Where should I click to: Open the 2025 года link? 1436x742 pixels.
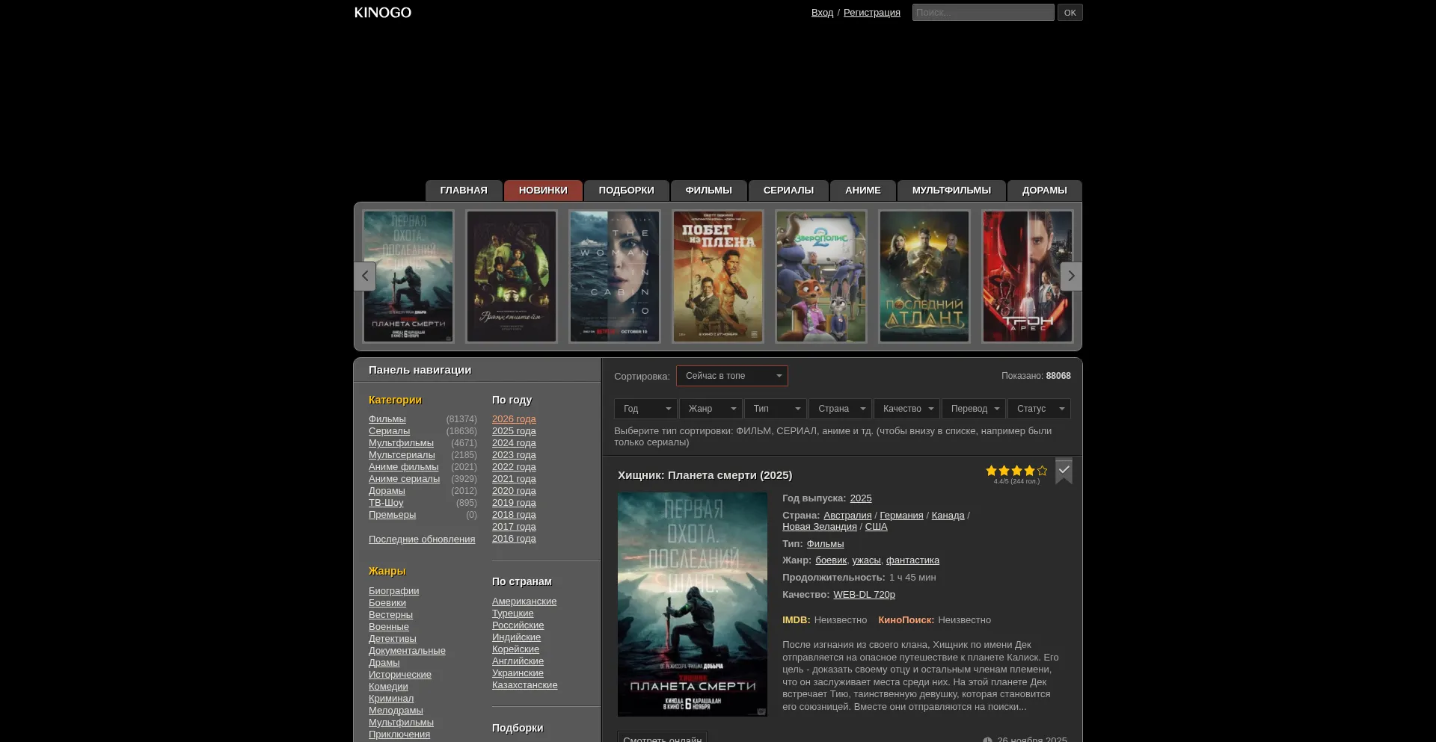[x=514, y=431]
